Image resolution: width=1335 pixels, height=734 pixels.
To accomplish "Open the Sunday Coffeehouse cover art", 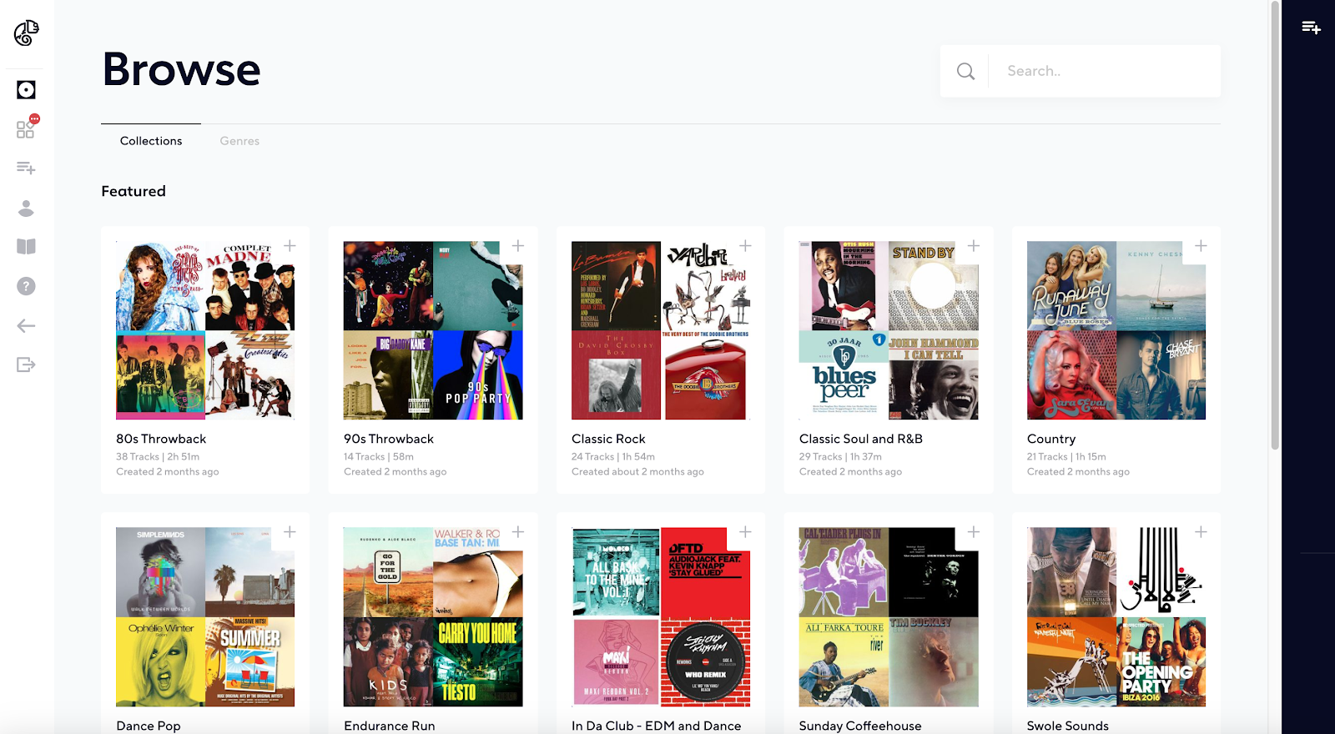I will pos(889,617).
